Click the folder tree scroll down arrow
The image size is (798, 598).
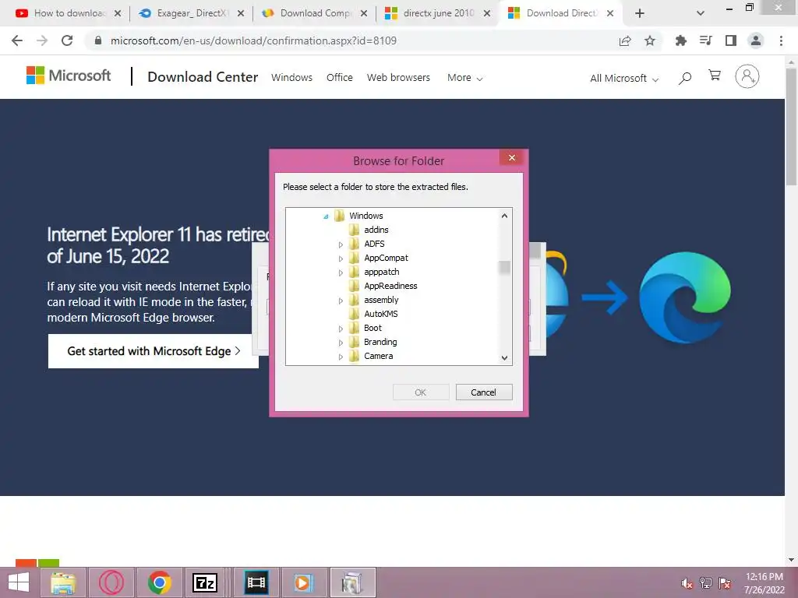504,357
